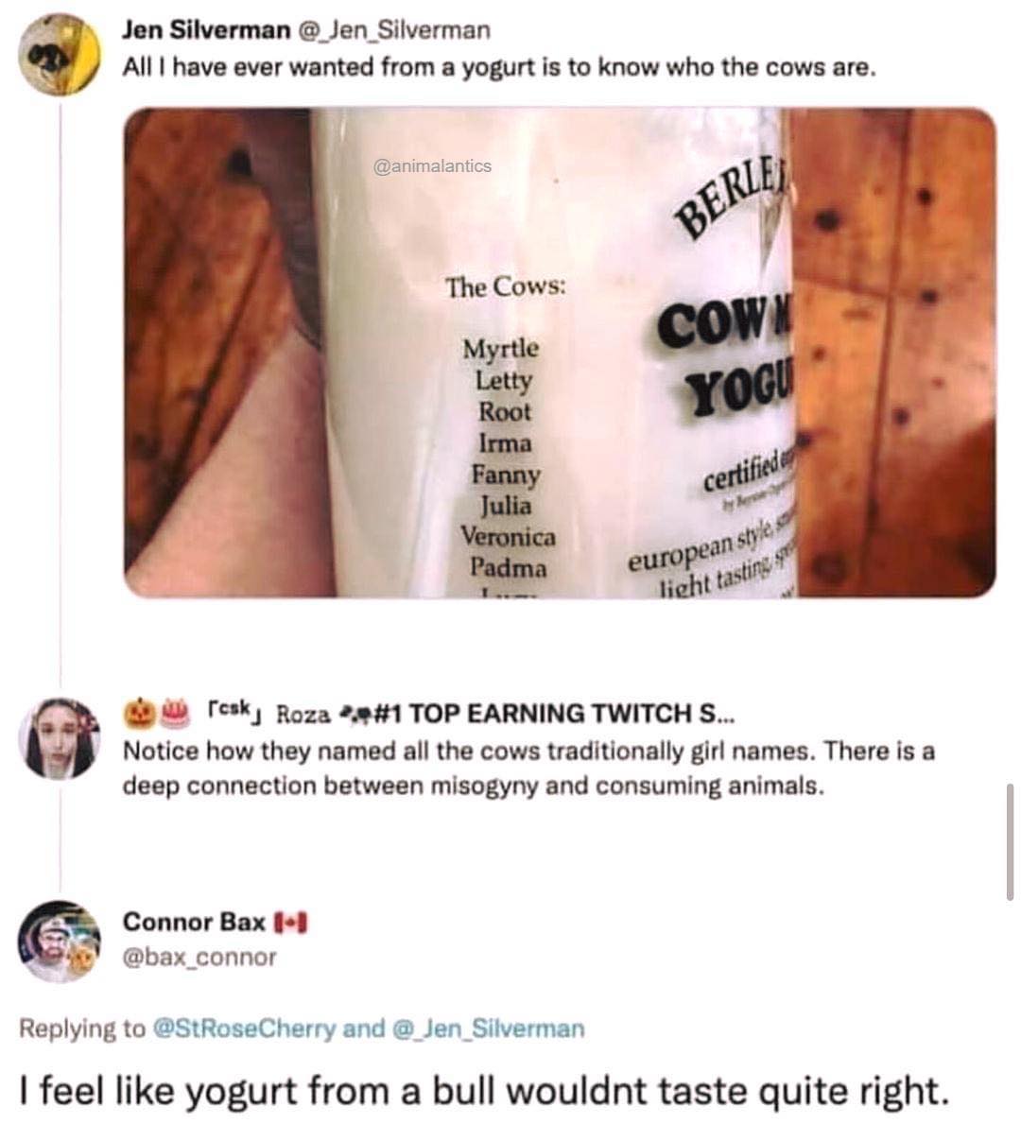Click the pumpkin emoji beside Roza
Viewport: 1021px width, 1141px height.
tap(139, 713)
